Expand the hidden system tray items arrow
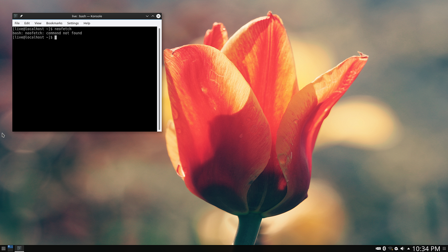 click(408, 248)
